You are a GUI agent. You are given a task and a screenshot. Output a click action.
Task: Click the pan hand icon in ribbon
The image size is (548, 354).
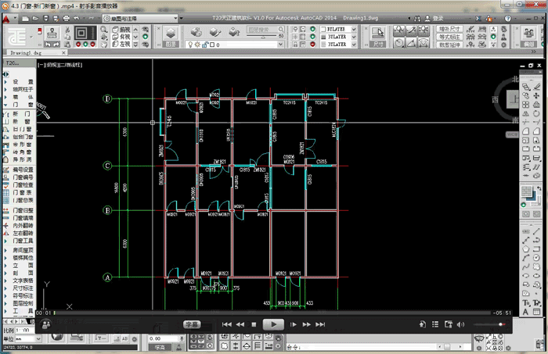point(104,45)
